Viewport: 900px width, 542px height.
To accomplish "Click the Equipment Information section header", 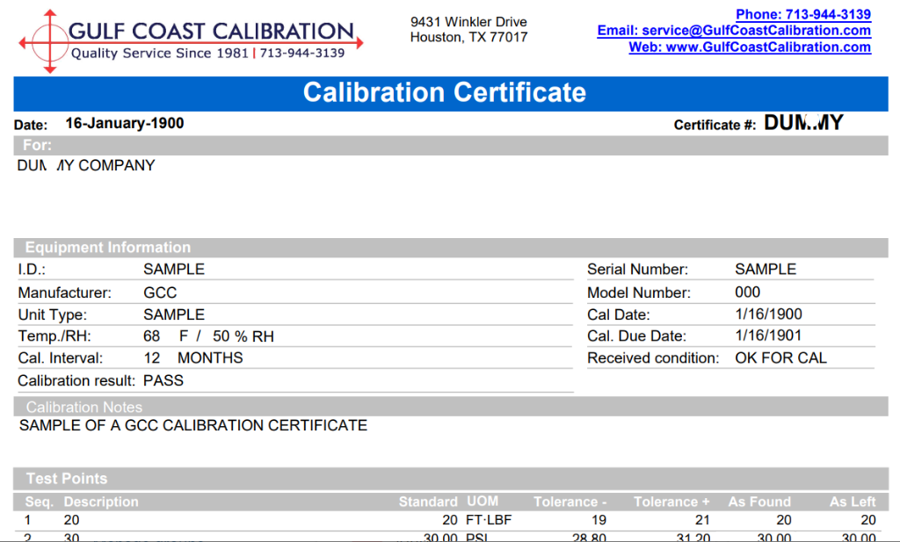I will tap(107, 248).
